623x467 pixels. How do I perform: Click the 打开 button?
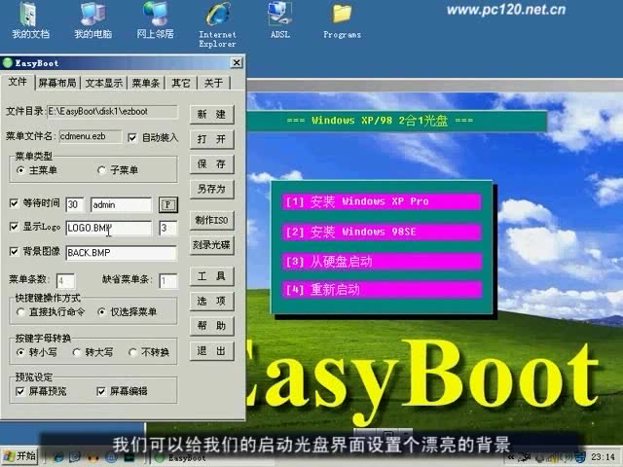(211, 139)
